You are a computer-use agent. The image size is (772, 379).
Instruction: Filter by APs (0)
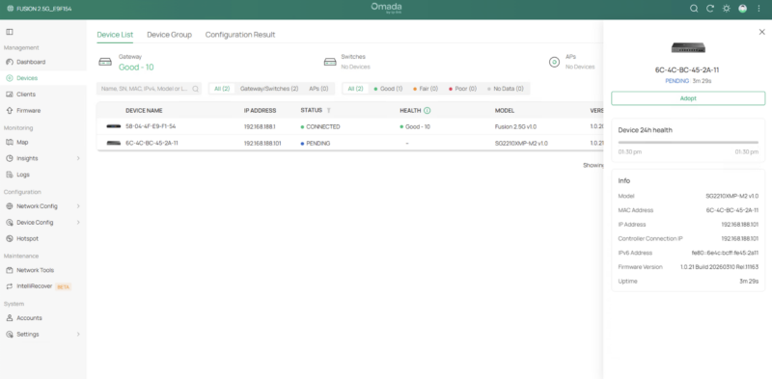pyautogui.click(x=318, y=89)
